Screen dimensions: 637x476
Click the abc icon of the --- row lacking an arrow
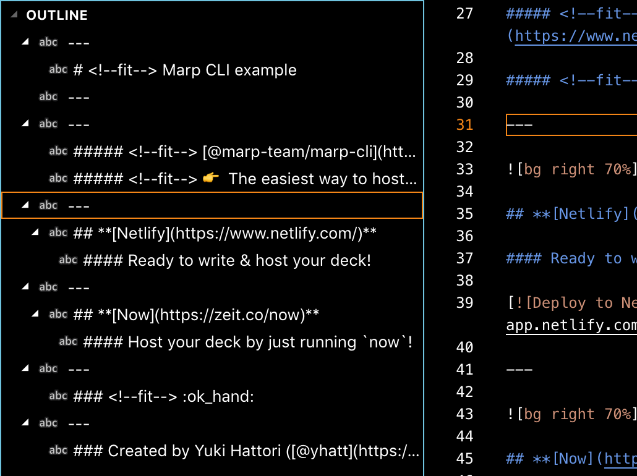coord(48,96)
